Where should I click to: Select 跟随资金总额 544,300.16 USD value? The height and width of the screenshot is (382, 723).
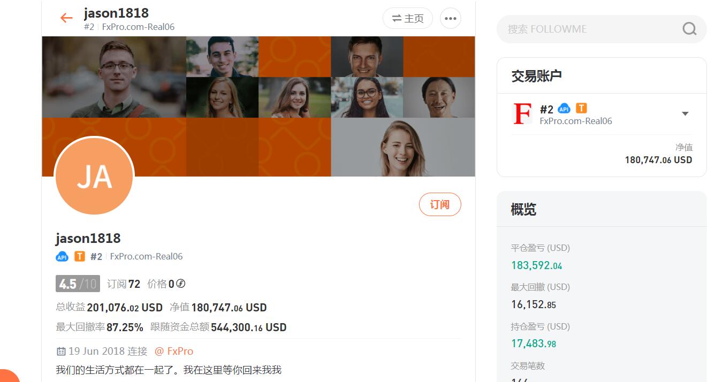click(x=218, y=327)
